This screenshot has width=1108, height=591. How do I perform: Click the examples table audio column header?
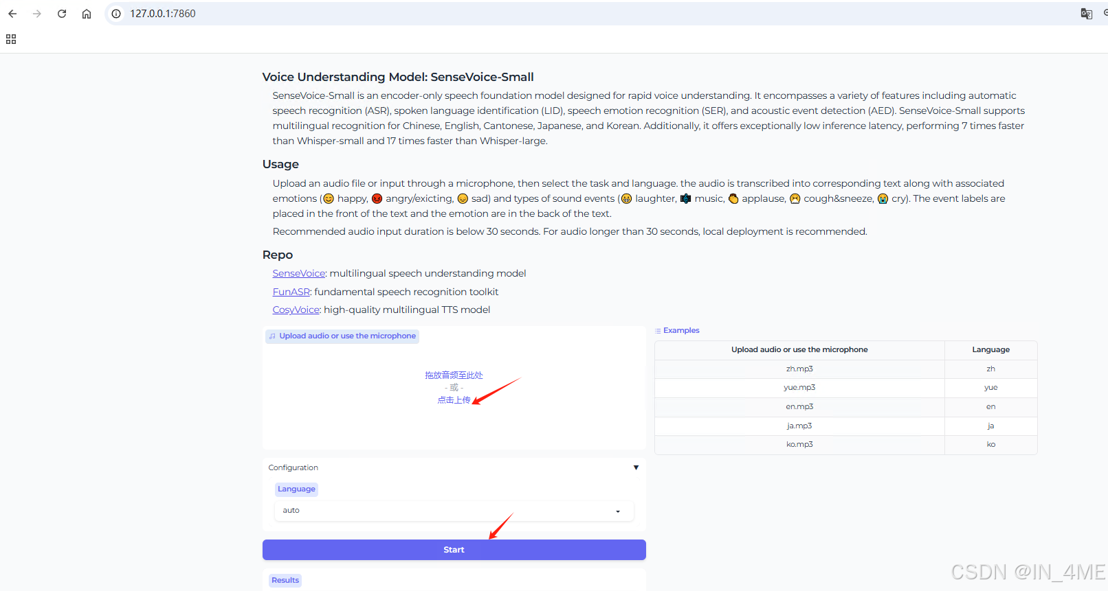coord(799,350)
